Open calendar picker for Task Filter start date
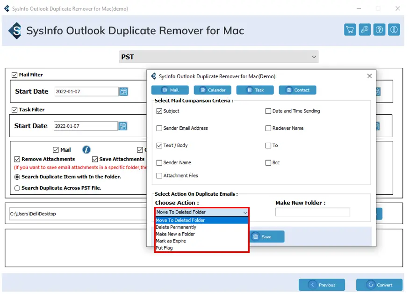 [122, 126]
